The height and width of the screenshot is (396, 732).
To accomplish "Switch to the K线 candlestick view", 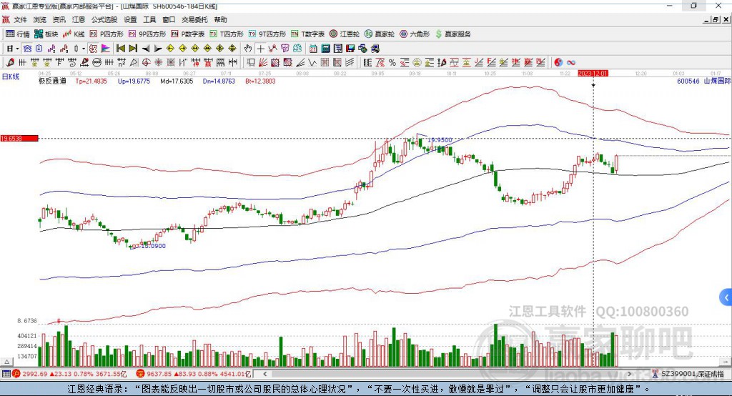I will (74, 34).
